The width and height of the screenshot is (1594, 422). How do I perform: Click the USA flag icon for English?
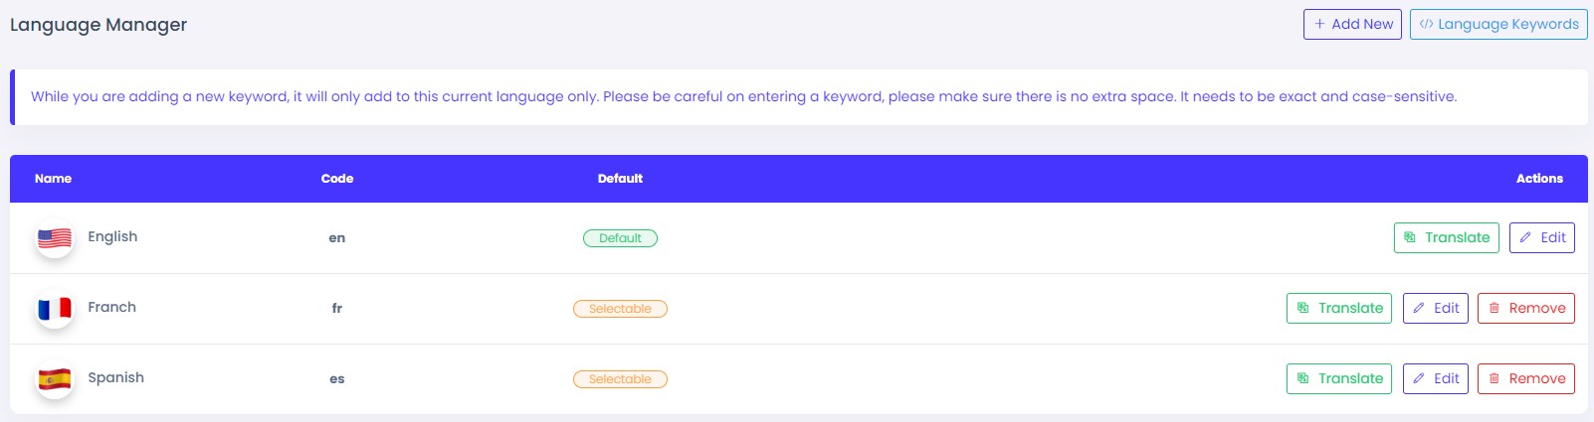(x=55, y=238)
